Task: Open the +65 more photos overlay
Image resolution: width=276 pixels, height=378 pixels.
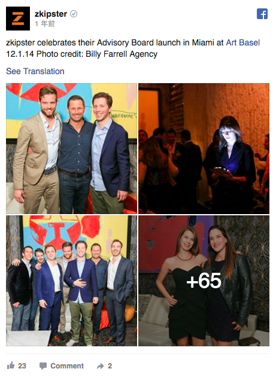Action: (x=204, y=281)
